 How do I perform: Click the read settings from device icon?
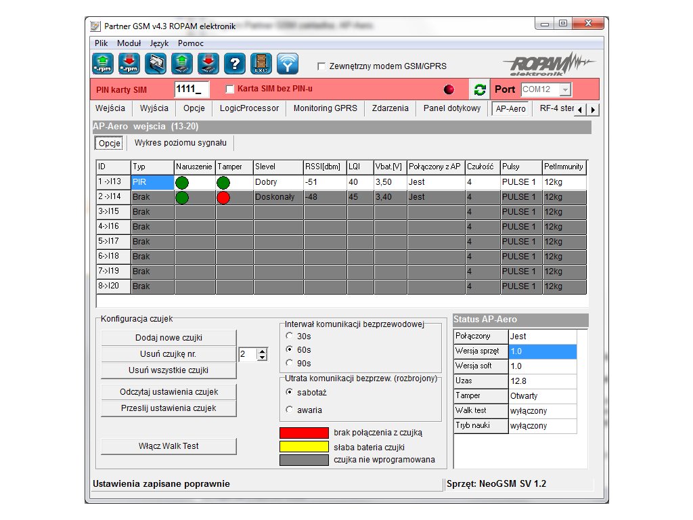181,63
